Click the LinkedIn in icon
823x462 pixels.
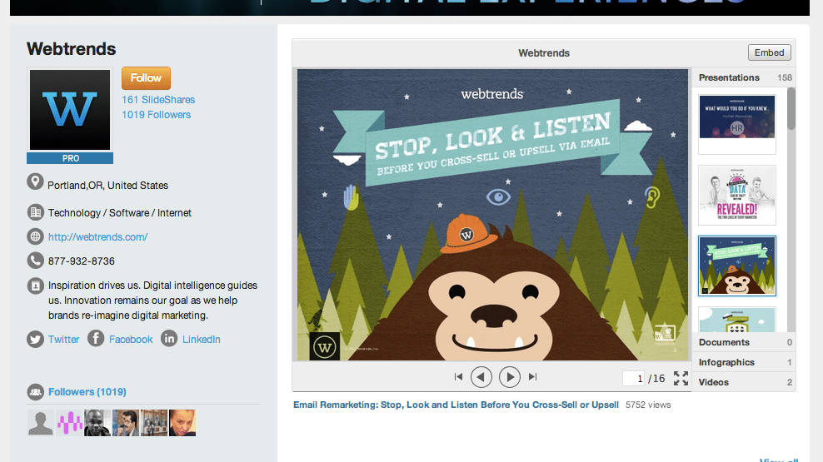tap(169, 339)
